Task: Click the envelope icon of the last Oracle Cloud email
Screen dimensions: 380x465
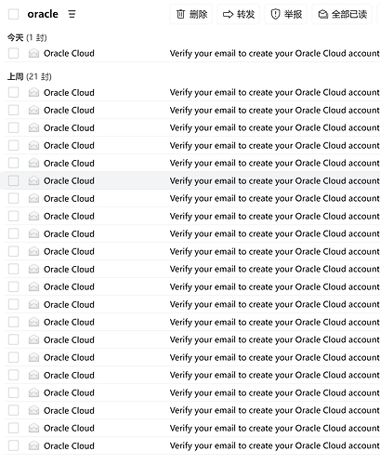Action: [x=33, y=445]
